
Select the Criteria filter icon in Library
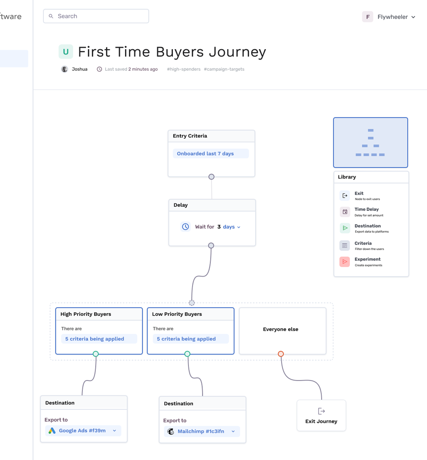click(345, 246)
